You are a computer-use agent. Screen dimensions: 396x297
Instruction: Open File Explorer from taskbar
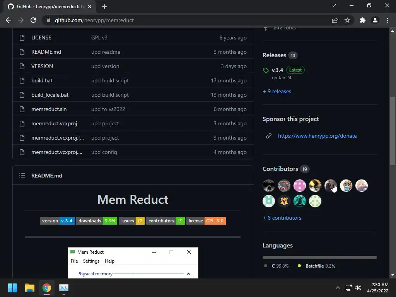pos(29,288)
